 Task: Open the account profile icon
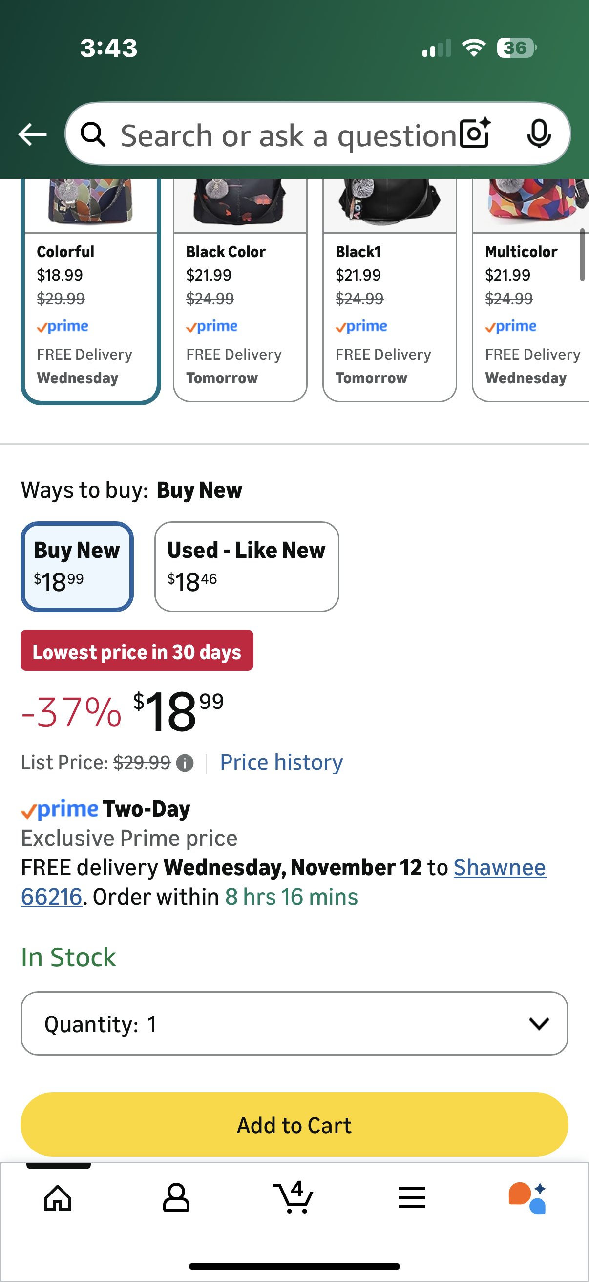(x=176, y=1197)
